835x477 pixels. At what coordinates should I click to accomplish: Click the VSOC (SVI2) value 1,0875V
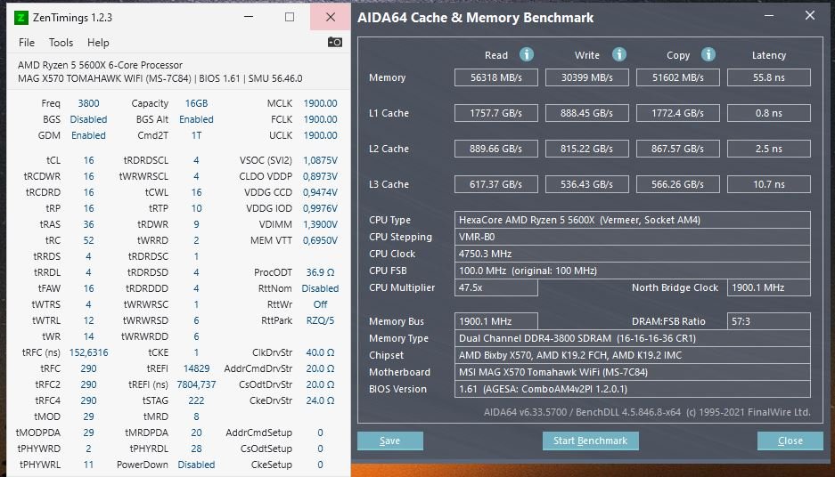(320, 160)
